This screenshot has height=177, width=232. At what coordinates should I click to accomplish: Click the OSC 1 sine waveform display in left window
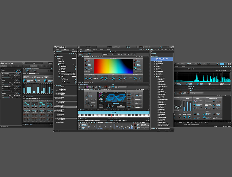pos(27,104)
